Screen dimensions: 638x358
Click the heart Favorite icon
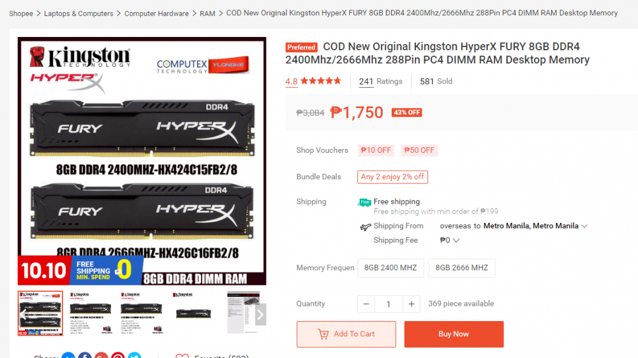click(x=182, y=356)
